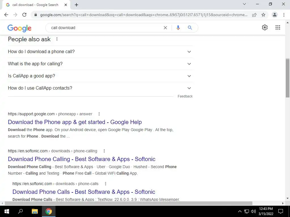Screen dimensions: 290x217
Task: Open the Chrome profile avatar
Action: pos(275,15)
